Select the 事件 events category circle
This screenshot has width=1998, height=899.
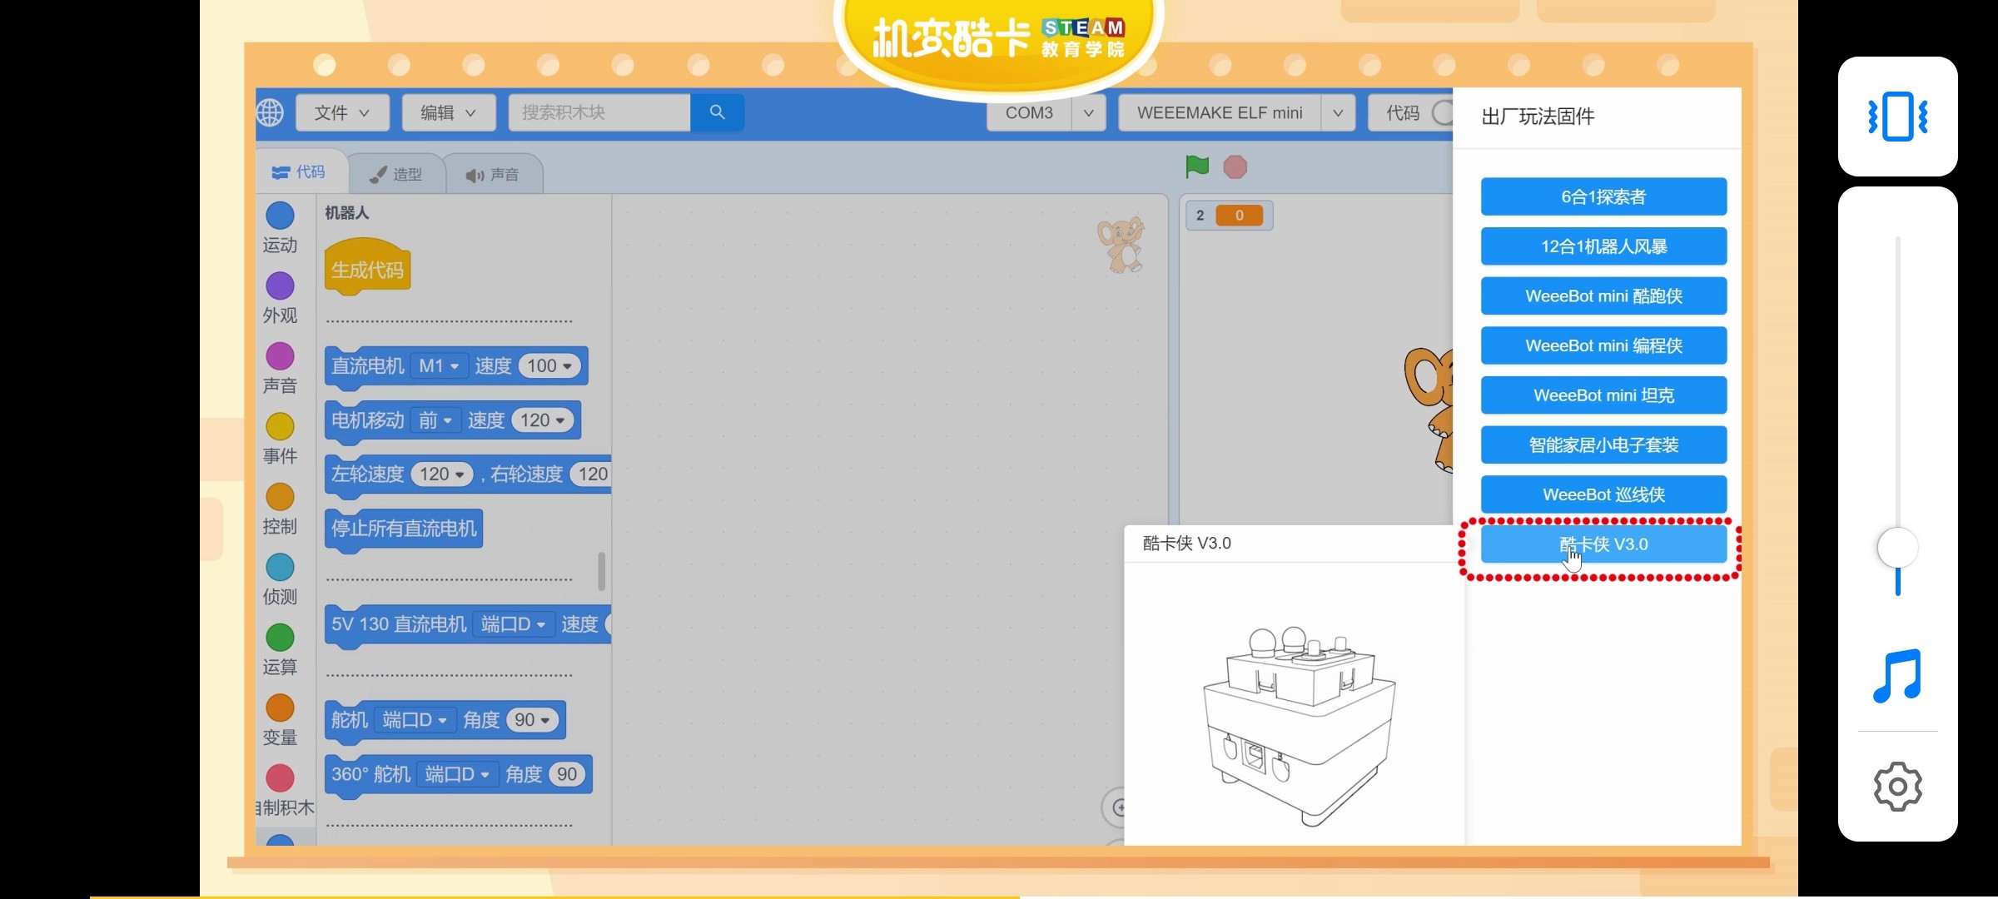click(x=280, y=426)
